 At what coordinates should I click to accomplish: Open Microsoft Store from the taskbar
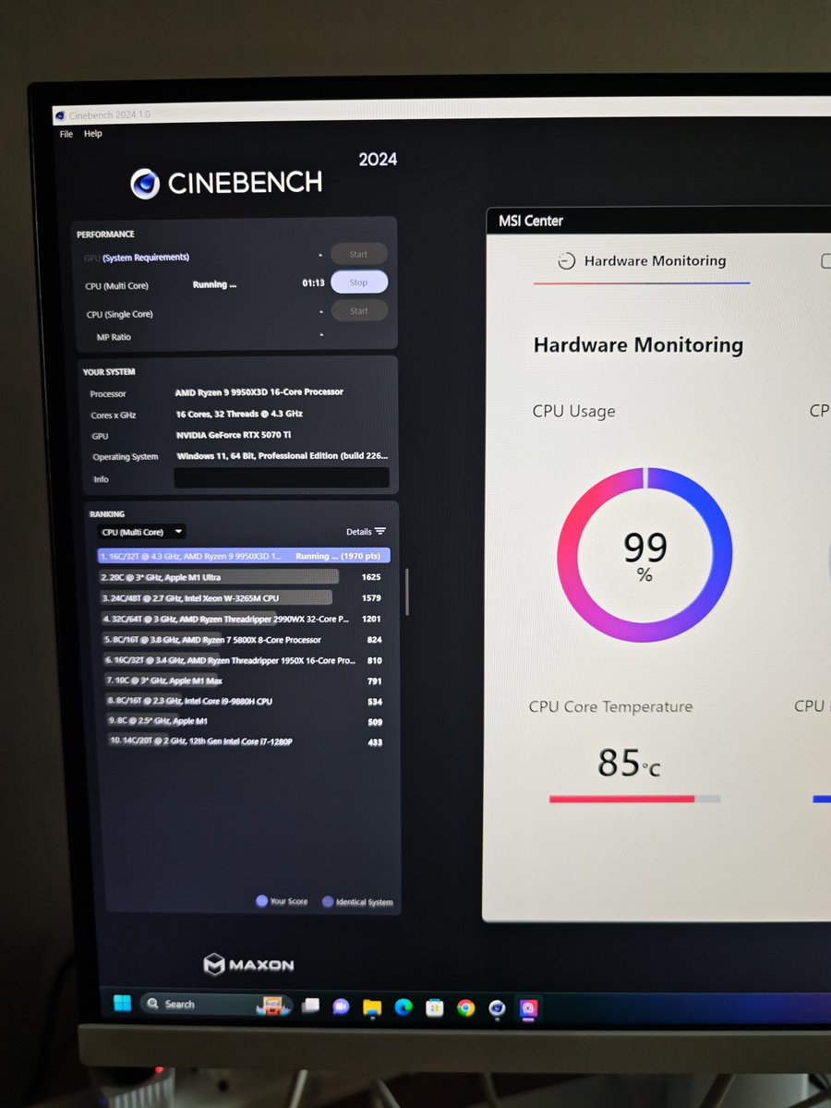(434, 1007)
